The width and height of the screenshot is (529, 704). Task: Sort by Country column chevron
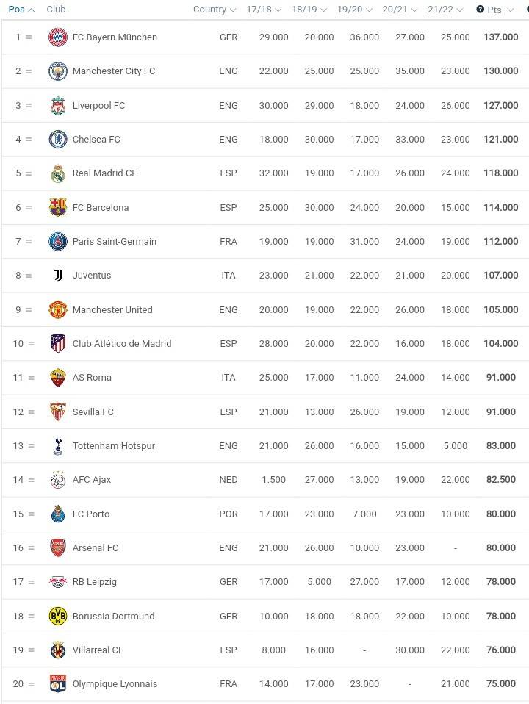(x=233, y=10)
